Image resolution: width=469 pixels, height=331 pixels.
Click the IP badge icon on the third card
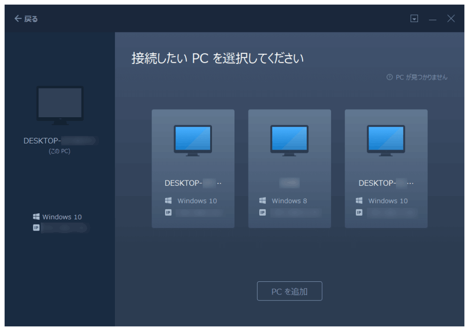(x=359, y=212)
